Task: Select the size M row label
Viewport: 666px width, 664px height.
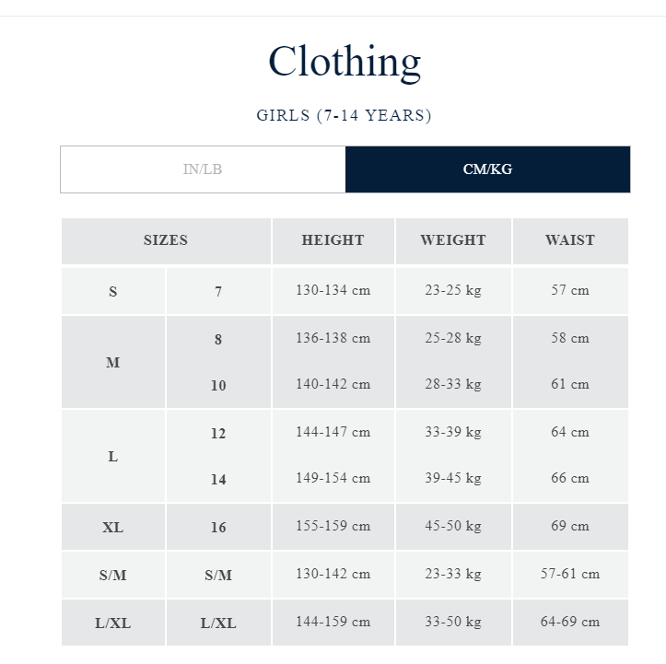Action: click(113, 362)
